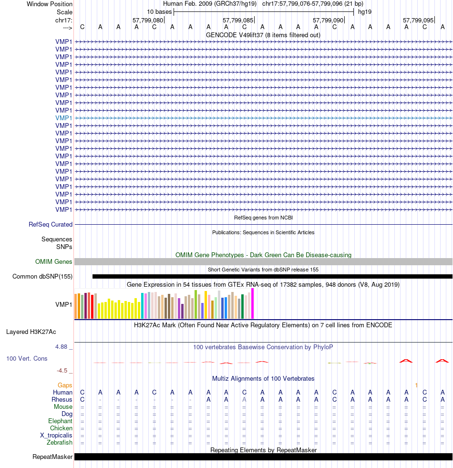
Task: Click the Layered H3K27Ac label
Action: click(x=31, y=332)
